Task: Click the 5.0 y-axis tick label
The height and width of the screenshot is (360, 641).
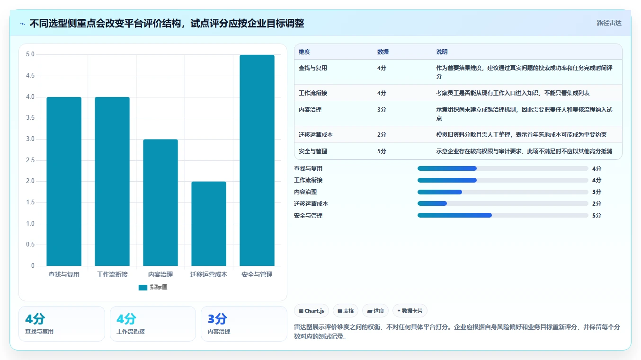Action: pos(30,54)
